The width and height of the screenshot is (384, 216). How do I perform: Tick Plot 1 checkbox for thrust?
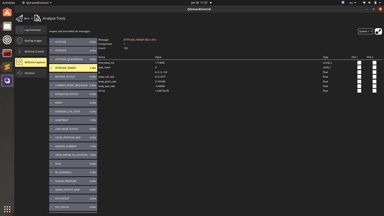(x=359, y=91)
